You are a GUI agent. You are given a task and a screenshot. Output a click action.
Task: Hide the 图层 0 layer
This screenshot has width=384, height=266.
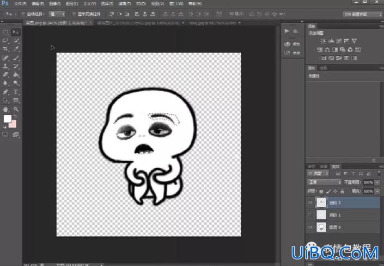coord(310,227)
